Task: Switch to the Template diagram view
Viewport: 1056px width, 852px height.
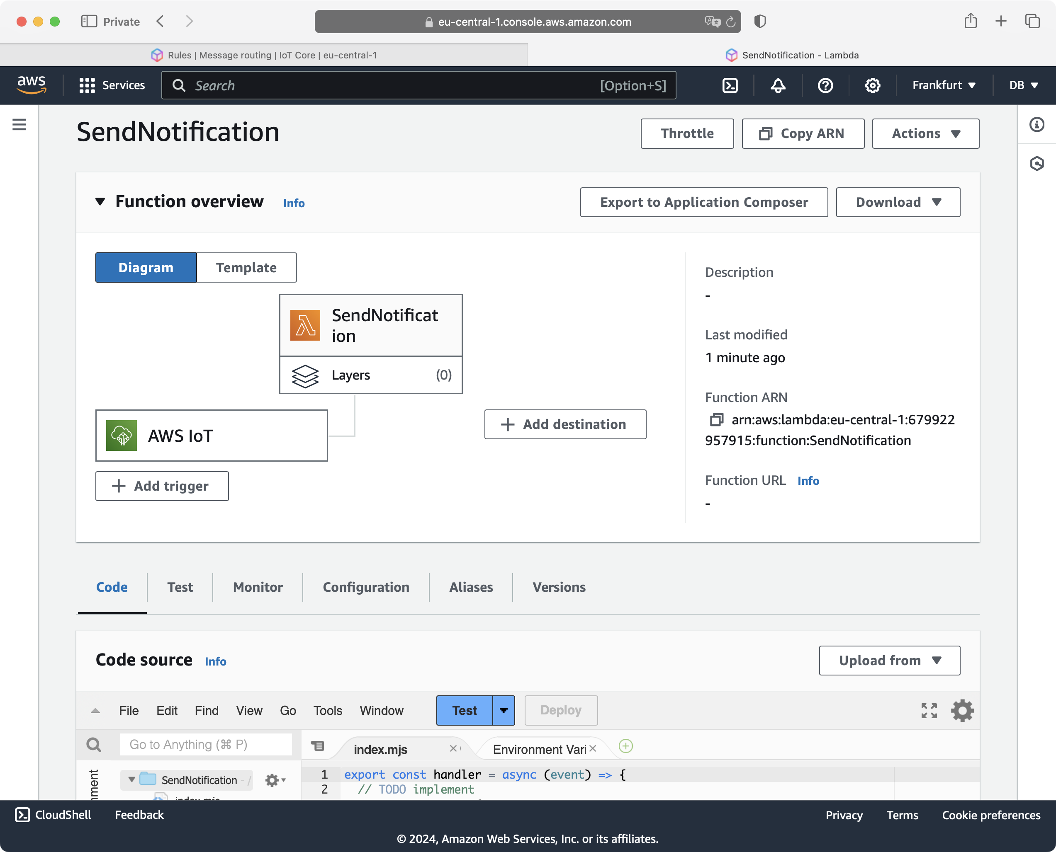Action: 246,267
